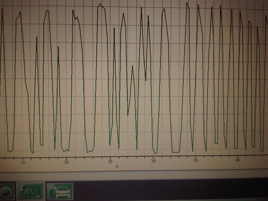268x201 pixels.
Task: Click the 'X' axis title
Action: [117, 166]
